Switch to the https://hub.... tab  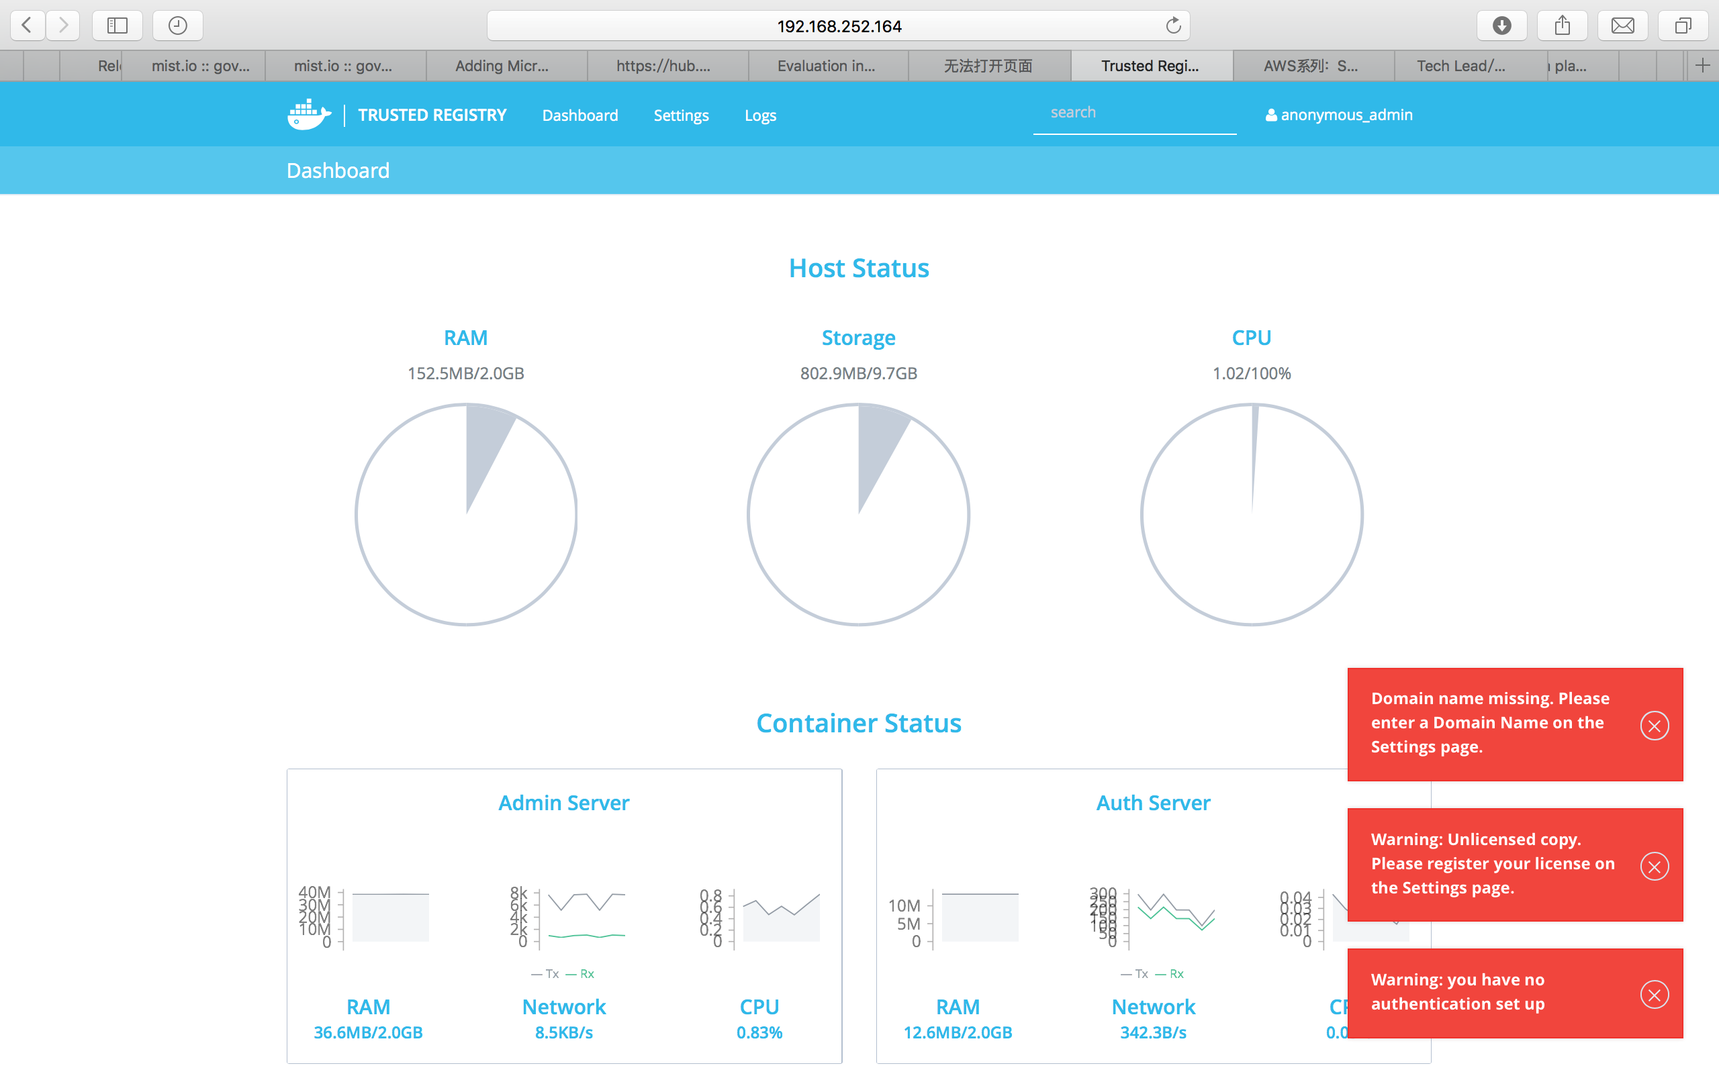(667, 66)
